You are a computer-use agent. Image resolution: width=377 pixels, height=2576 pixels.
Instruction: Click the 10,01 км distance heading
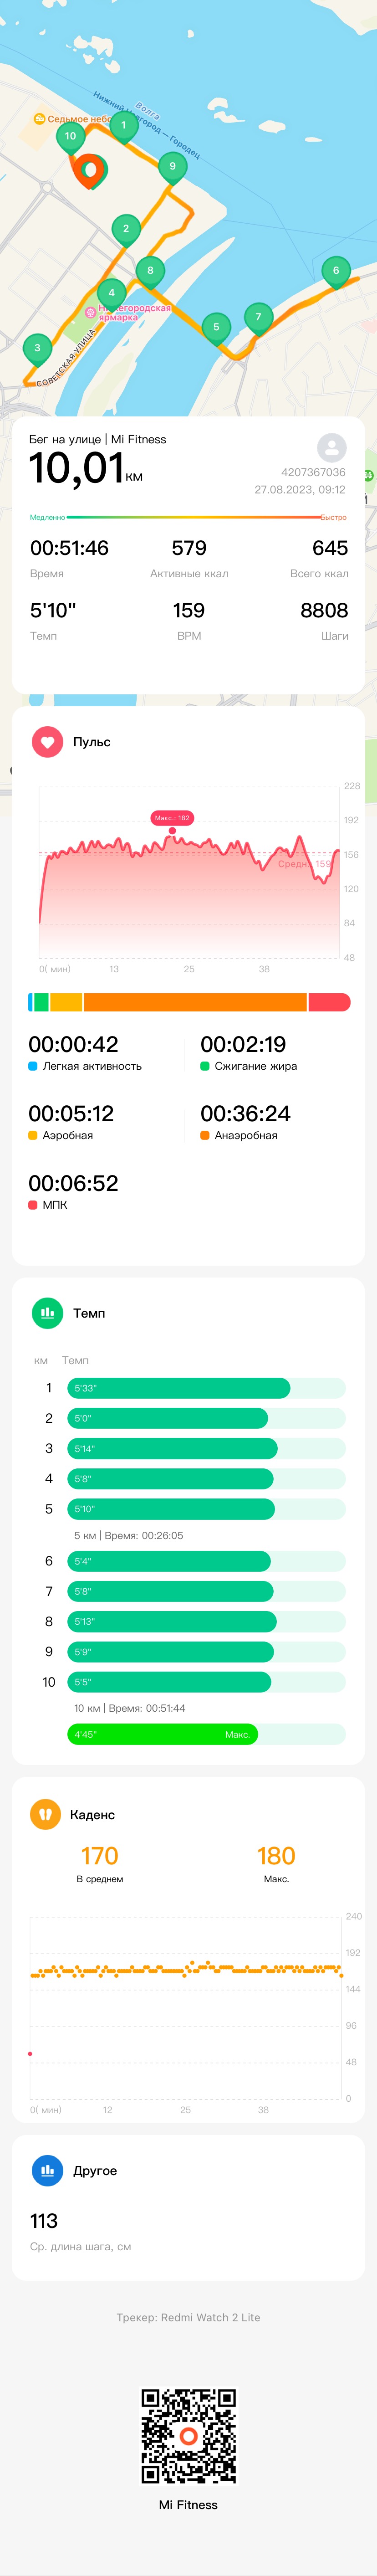pyautogui.click(x=85, y=468)
